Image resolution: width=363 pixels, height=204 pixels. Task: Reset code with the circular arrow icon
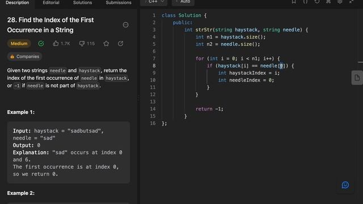coord(317,2)
